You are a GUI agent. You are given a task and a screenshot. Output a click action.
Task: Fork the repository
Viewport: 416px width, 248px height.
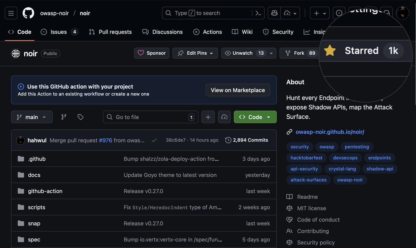(300, 53)
